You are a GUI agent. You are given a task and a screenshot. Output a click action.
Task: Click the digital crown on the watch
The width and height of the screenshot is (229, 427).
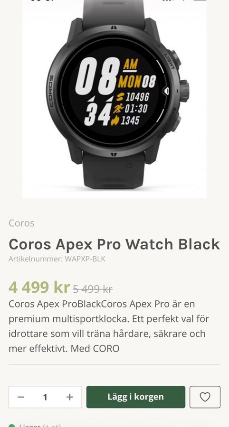coord(184,91)
